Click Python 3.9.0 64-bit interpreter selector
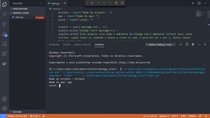The width and height of the screenshot is (210, 118). [x=17, y=116]
